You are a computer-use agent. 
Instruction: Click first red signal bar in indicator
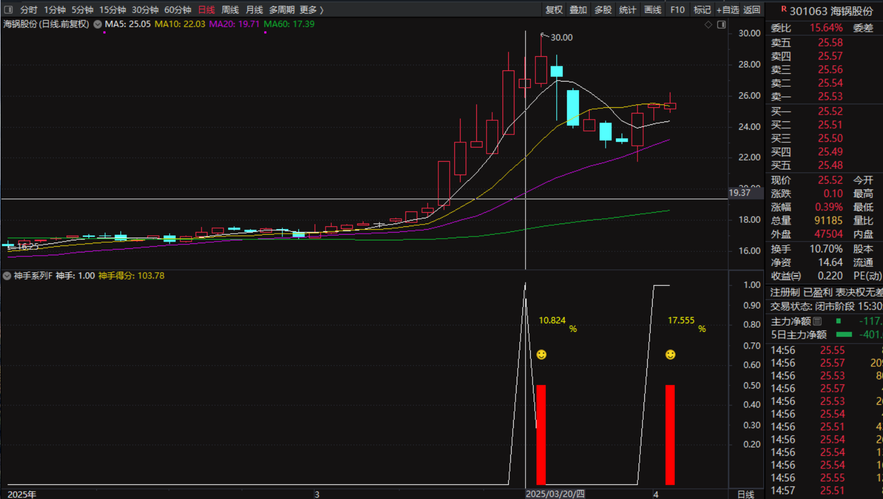(x=541, y=434)
